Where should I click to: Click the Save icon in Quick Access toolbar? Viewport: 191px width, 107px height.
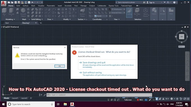tap(16, 2)
